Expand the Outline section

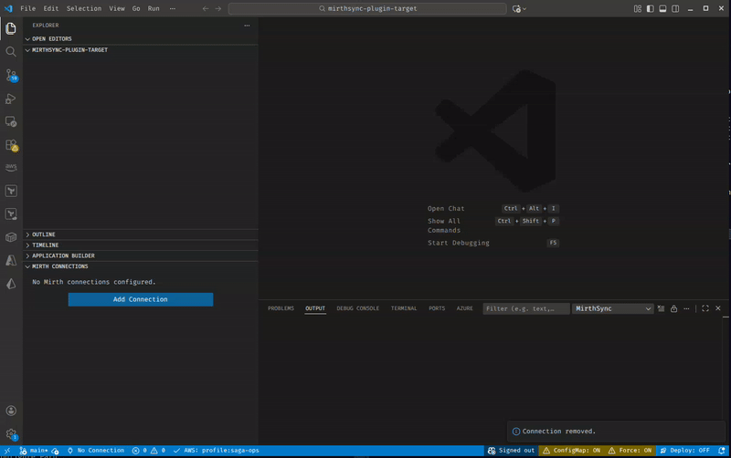coord(141,234)
